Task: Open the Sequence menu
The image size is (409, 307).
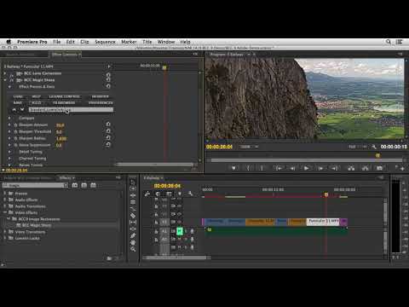Action: tap(105, 42)
